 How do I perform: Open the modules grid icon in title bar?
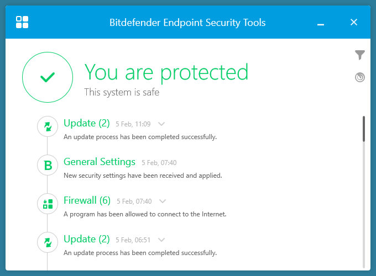pos(22,22)
